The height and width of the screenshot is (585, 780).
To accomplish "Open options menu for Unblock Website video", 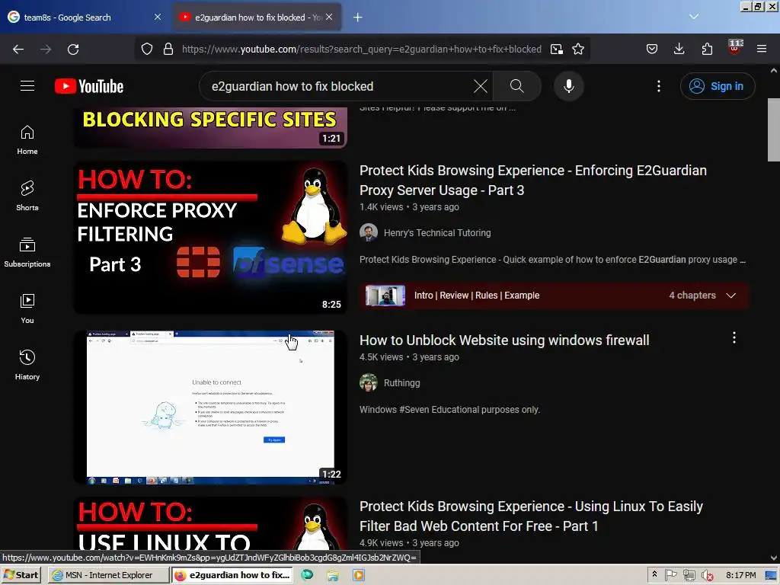I will click(734, 338).
